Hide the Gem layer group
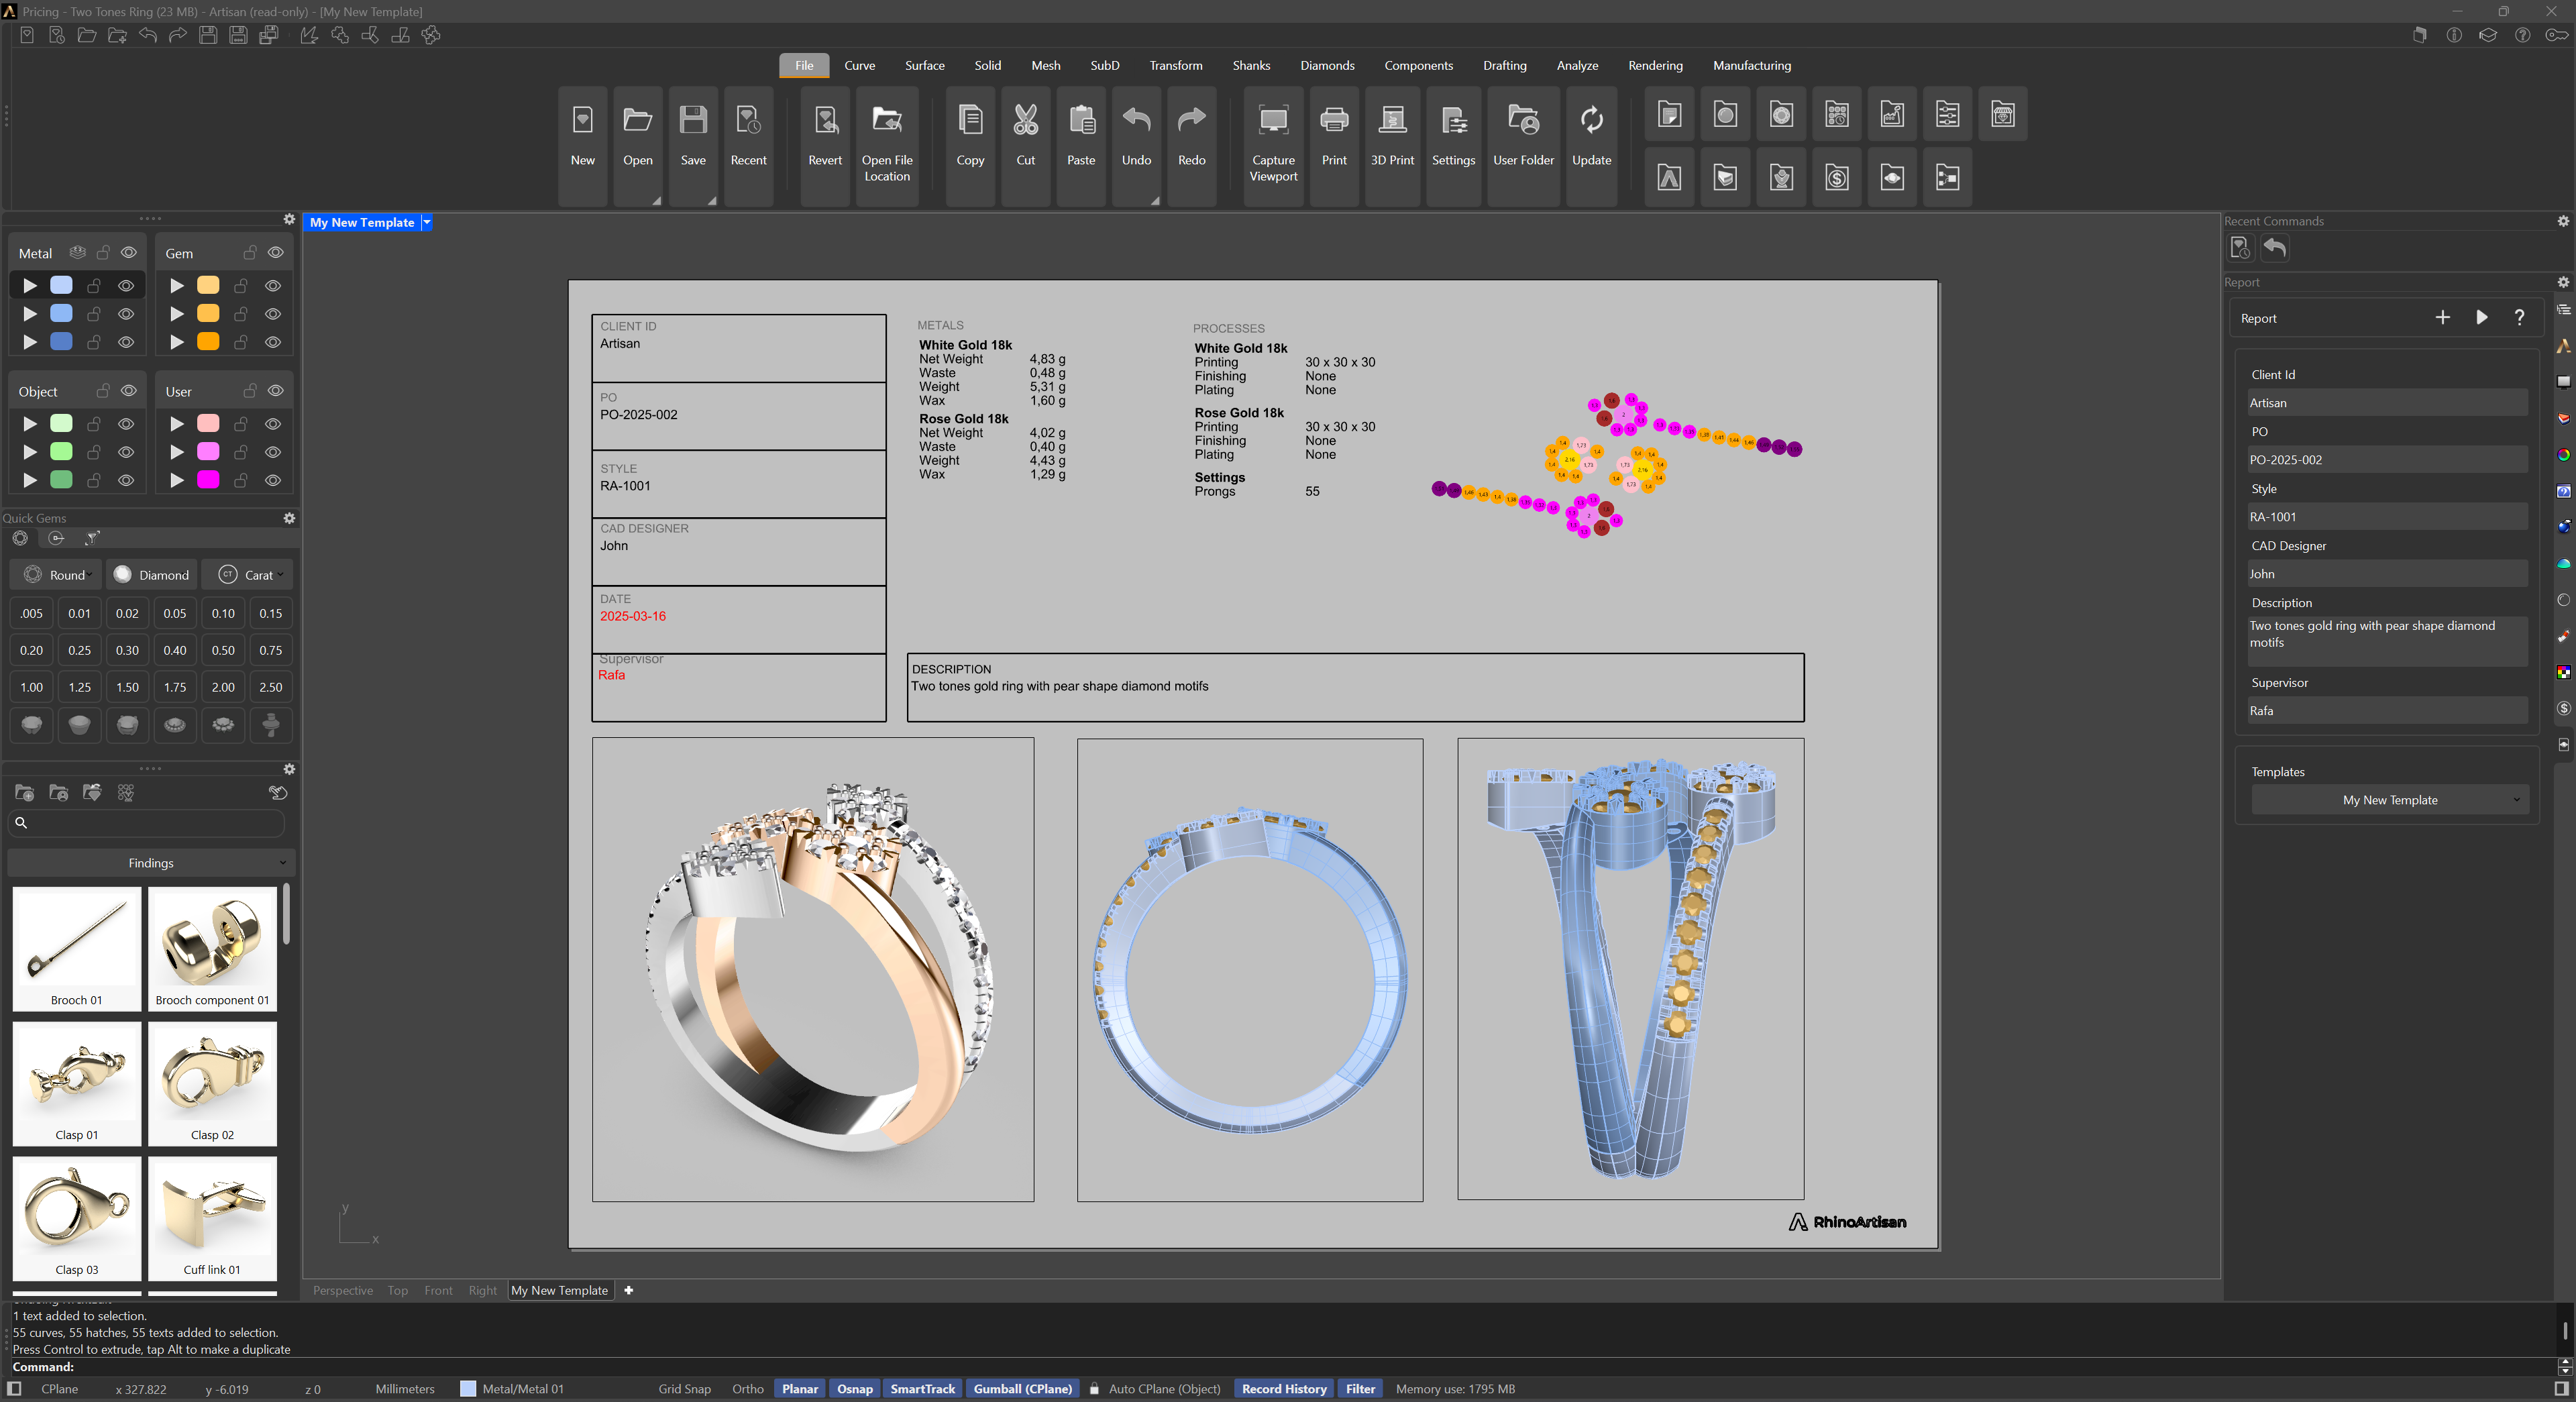This screenshot has width=2576, height=1402. tap(276, 253)
